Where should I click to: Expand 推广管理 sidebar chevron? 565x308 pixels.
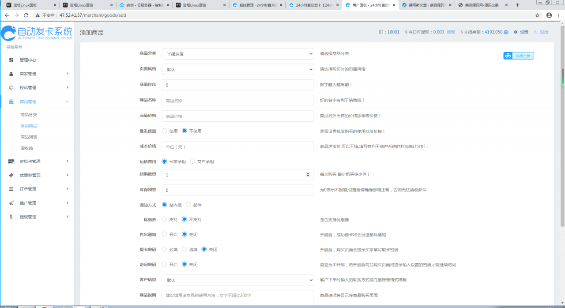(68, 203)
